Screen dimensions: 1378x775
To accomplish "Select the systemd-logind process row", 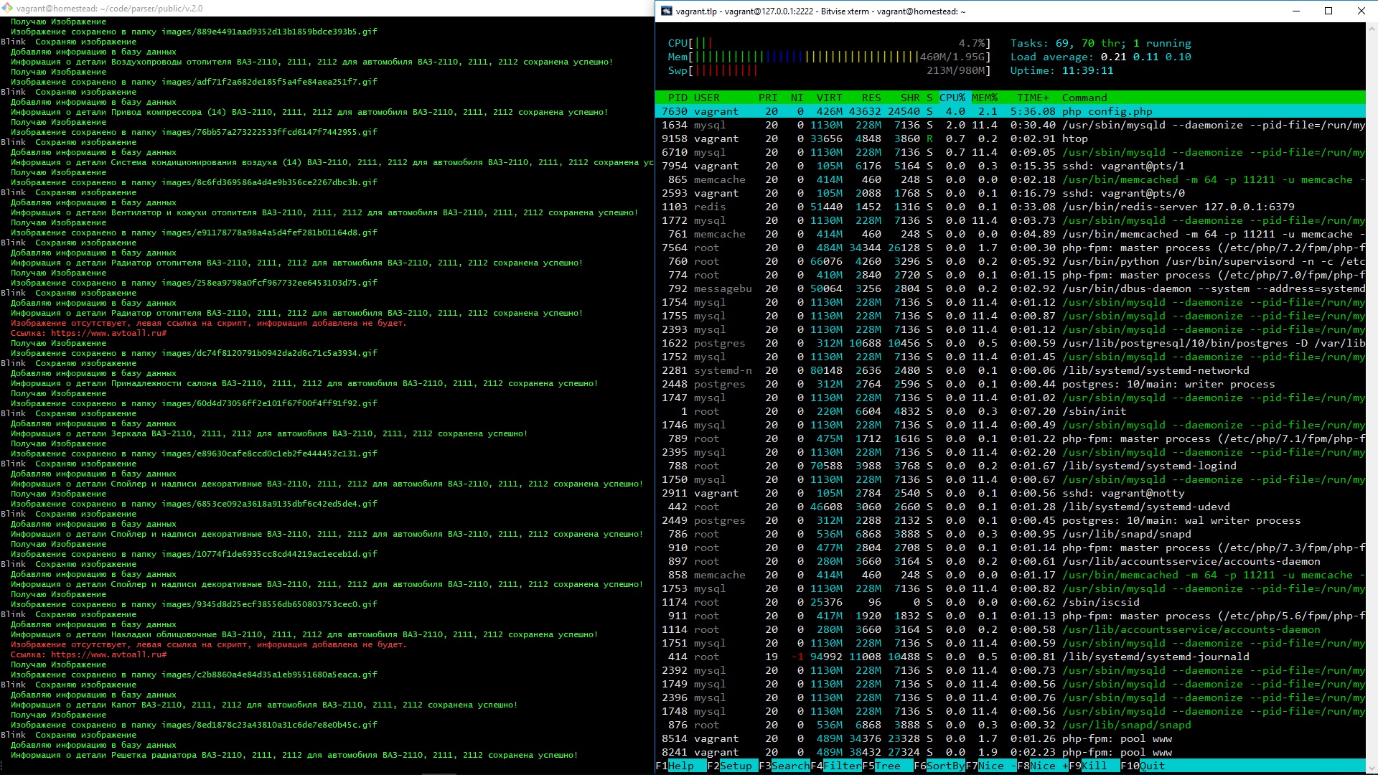I will pyautogui.click(x=1010, y=466).
